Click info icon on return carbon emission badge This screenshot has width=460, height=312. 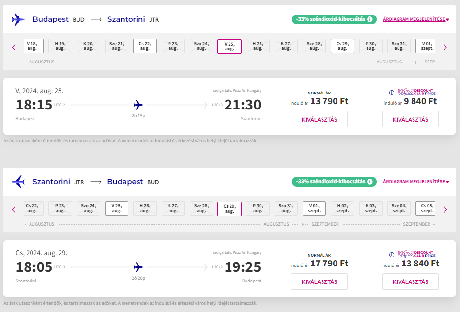tap(370, 182)
